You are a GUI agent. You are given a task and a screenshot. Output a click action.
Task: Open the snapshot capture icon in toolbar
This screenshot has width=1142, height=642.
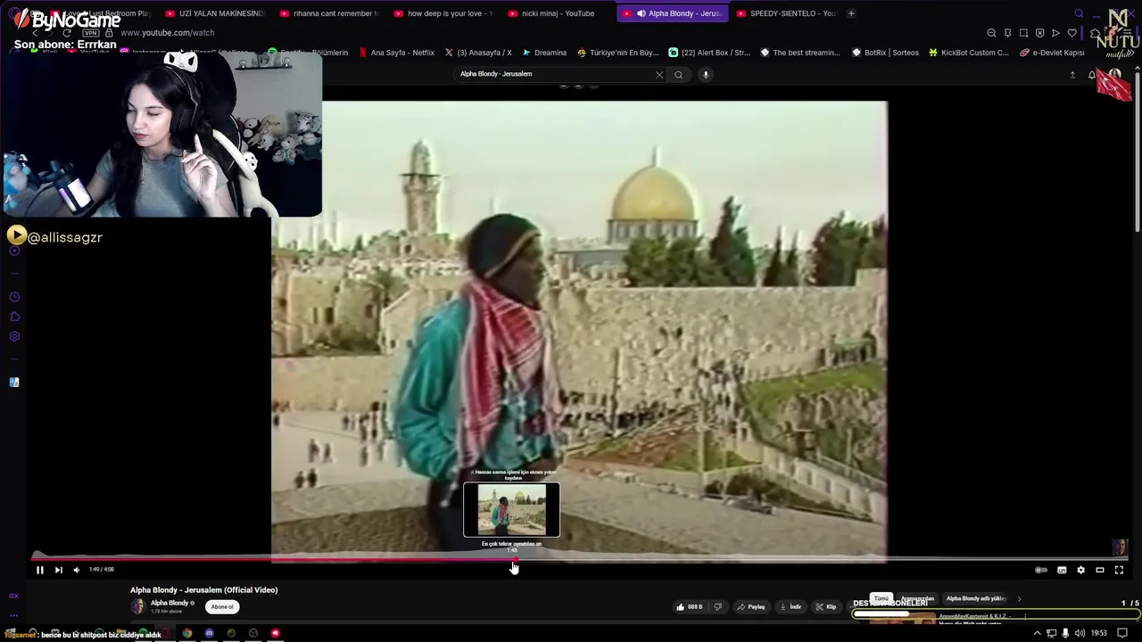(1023, 33)
